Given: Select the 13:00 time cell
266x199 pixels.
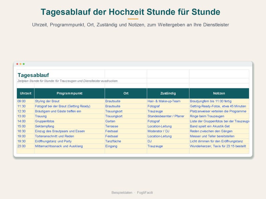Looking at the screenshot, I should click(x=25, y=116).
